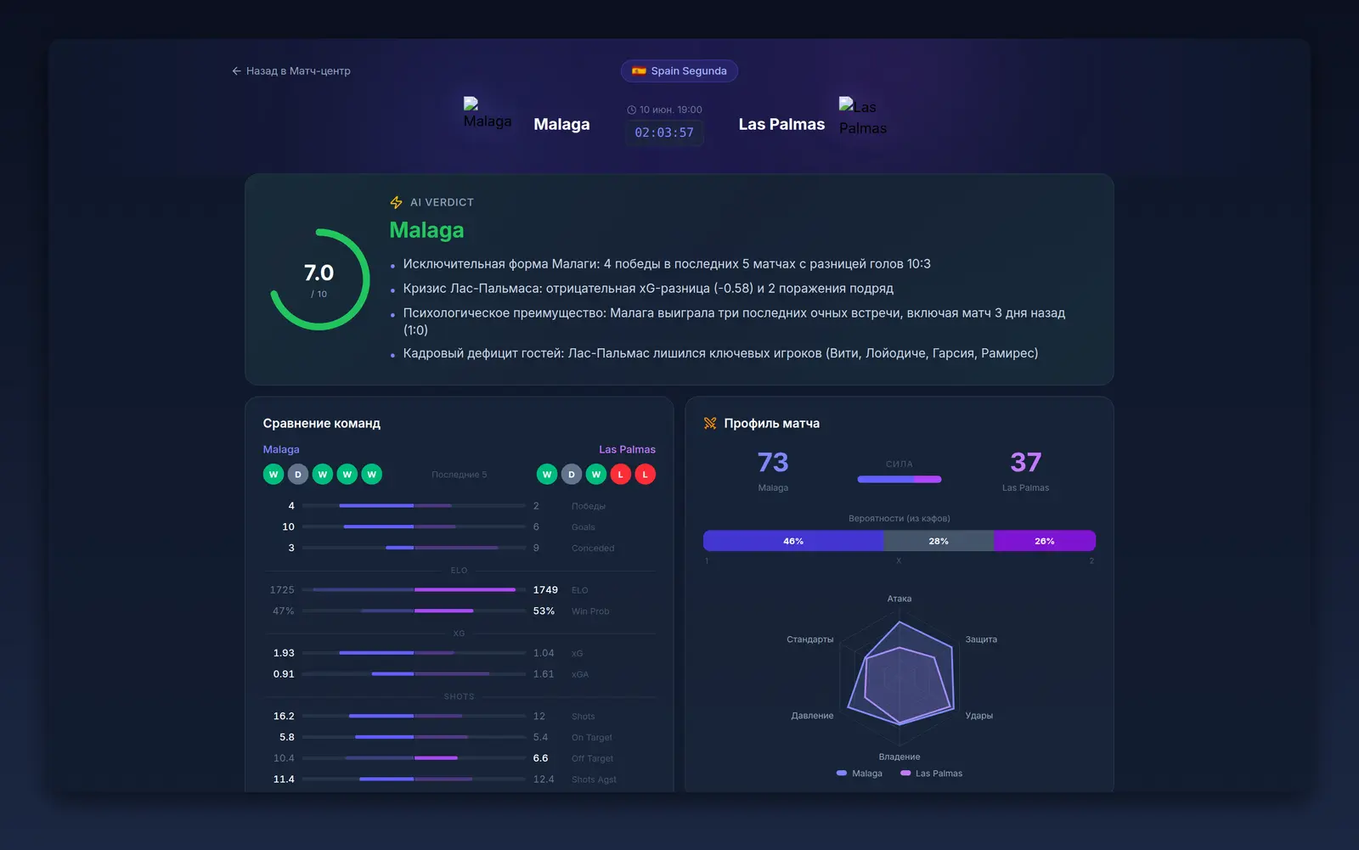Click the Победы comparison bar
The image size is (1359, 850).
click(414, 506)
